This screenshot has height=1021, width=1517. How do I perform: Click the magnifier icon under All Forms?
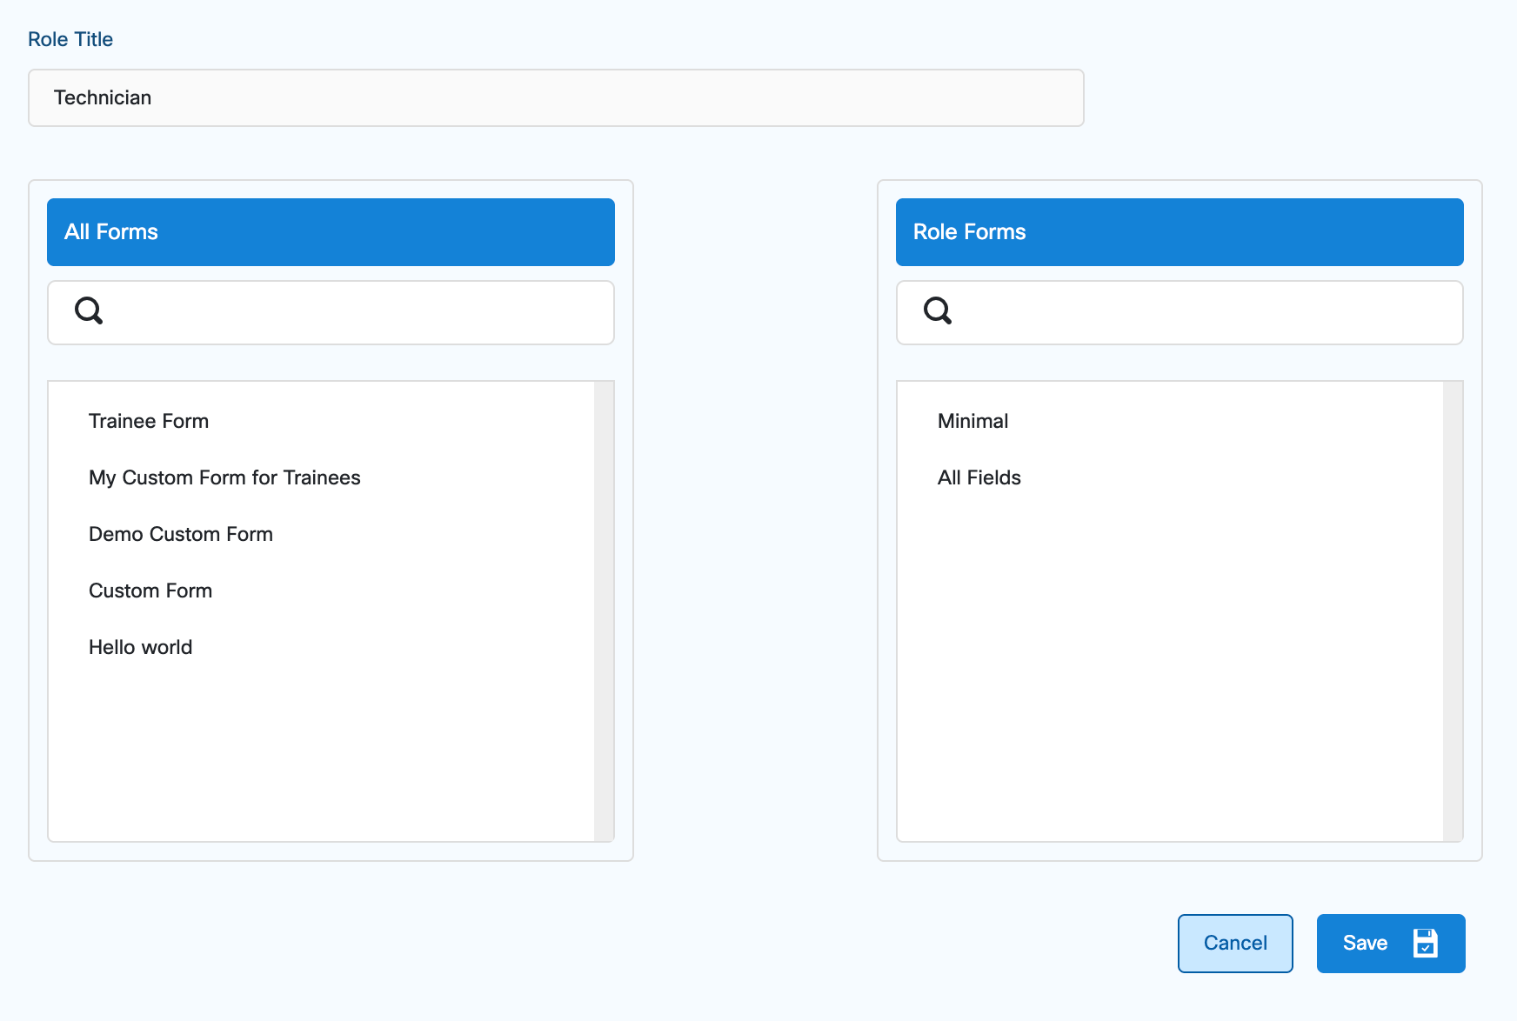click(x=89, y=310)
